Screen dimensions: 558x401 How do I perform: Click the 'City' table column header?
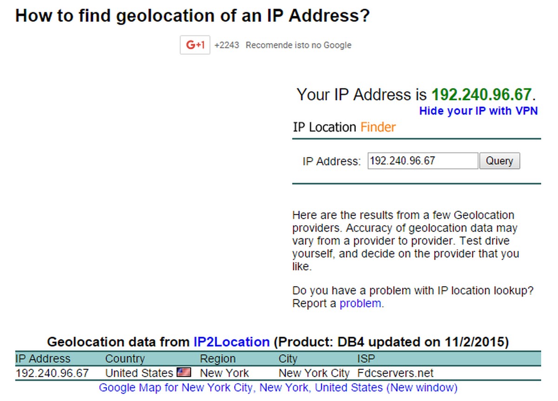click(287, 358)
